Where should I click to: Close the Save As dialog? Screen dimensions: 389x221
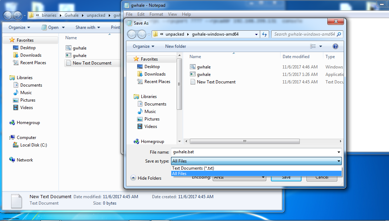click(x=336, y=21)
